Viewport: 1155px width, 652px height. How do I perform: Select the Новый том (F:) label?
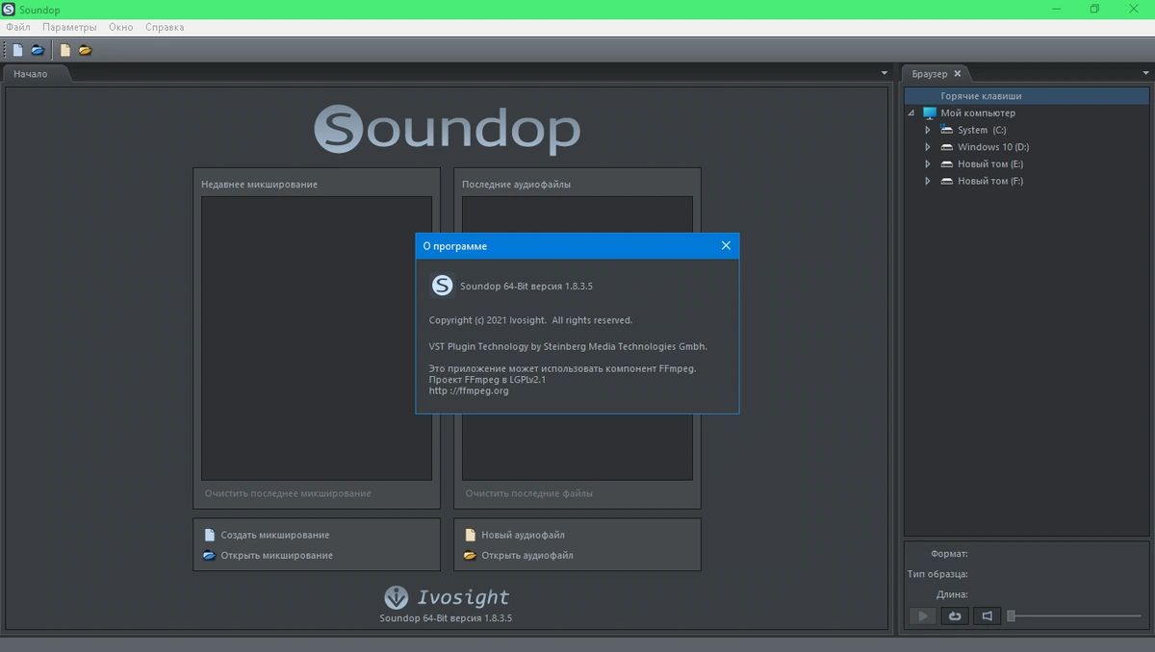[x=990, y=181]
